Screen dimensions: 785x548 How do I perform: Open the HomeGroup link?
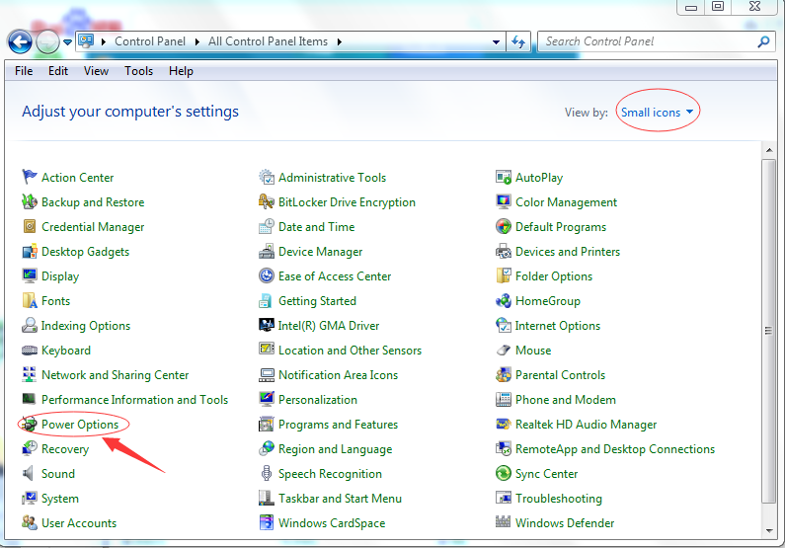point(548,301)
